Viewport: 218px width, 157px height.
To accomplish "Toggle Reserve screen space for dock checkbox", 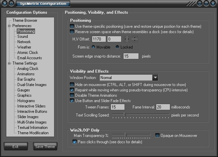I will pos(72,32).
